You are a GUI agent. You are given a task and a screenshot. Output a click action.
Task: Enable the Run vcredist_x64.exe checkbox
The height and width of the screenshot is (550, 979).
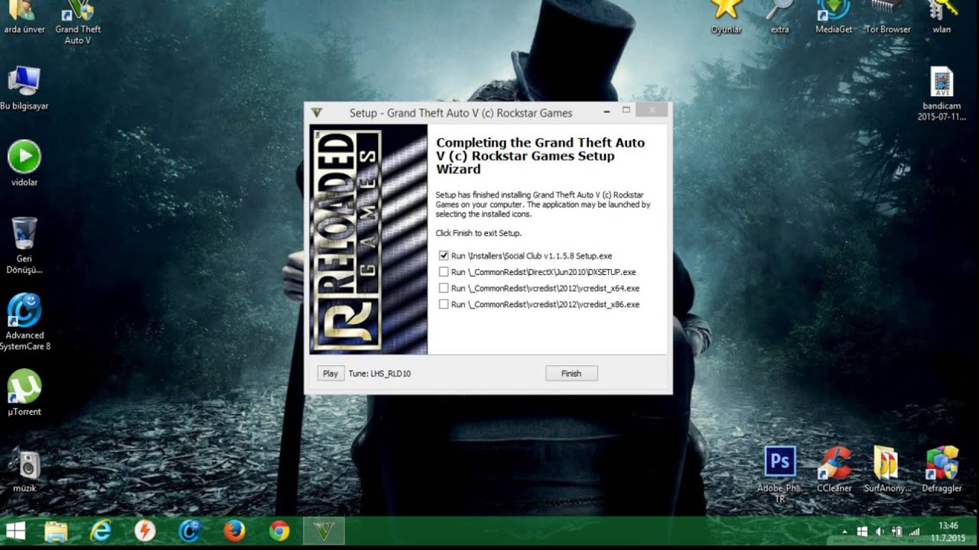[x=444, y=288]
